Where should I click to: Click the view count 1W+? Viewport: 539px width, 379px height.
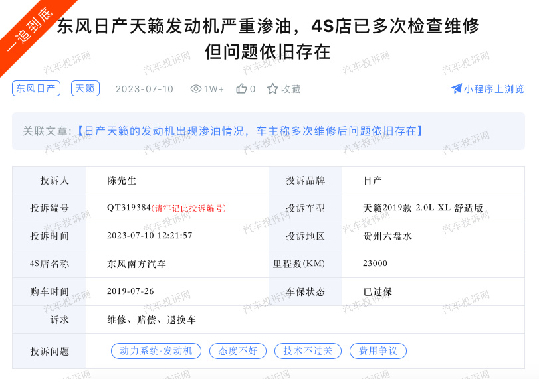point(214,89)
